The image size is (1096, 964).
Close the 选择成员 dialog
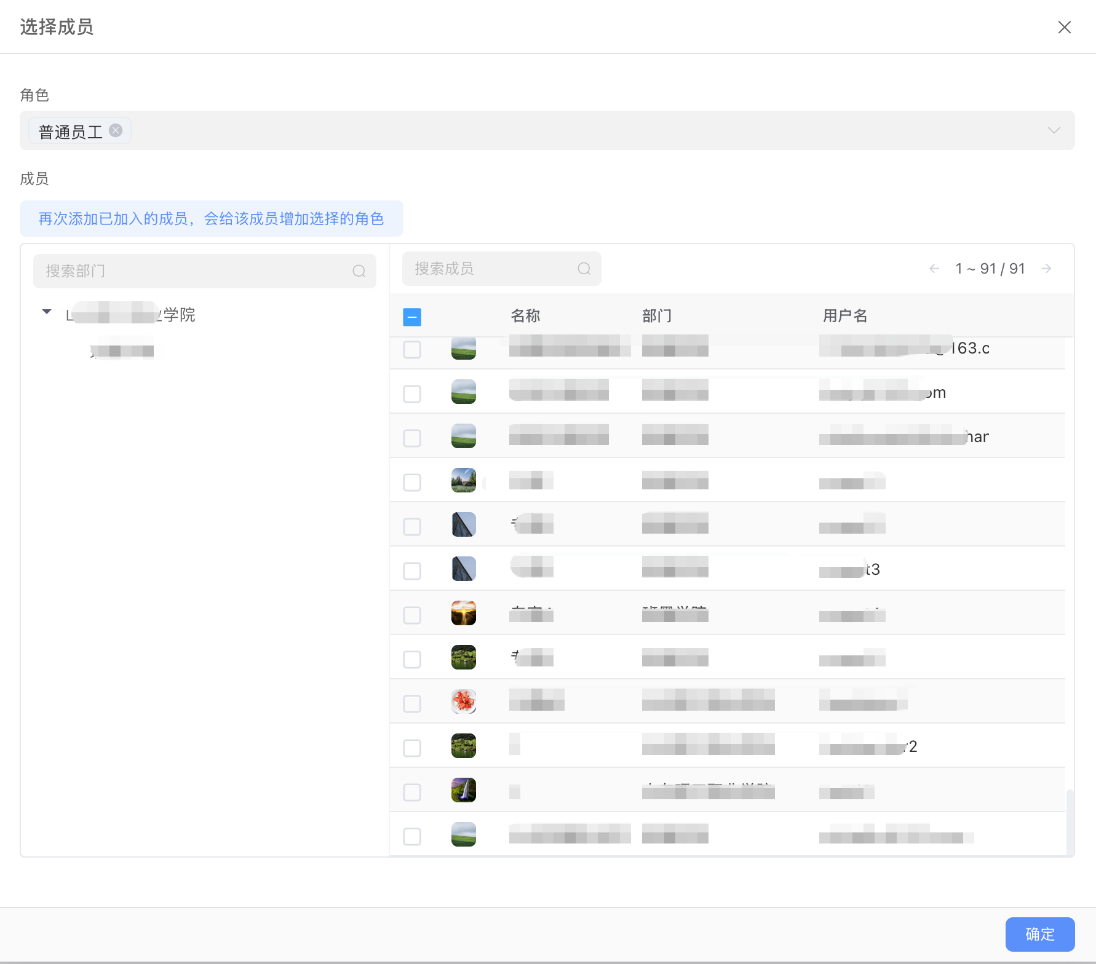click(x=1065, y=27)
